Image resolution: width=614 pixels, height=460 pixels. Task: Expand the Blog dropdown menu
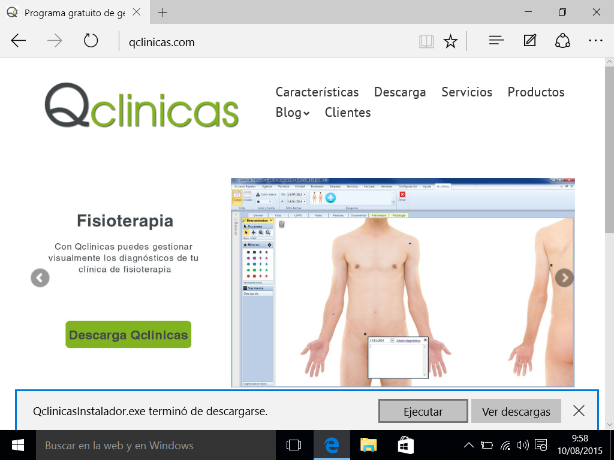pos(292,113)
